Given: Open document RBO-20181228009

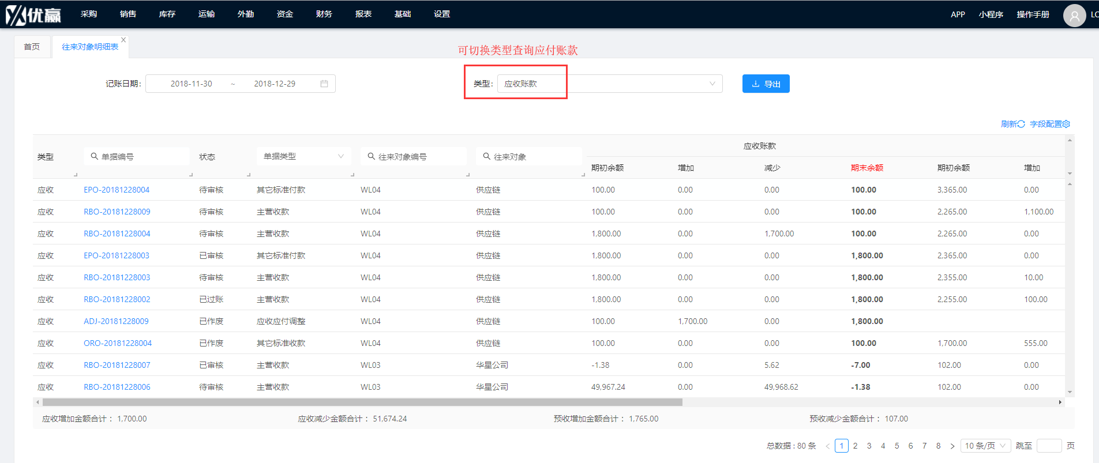Looking at the screenshot, I should tap(117, 212).
